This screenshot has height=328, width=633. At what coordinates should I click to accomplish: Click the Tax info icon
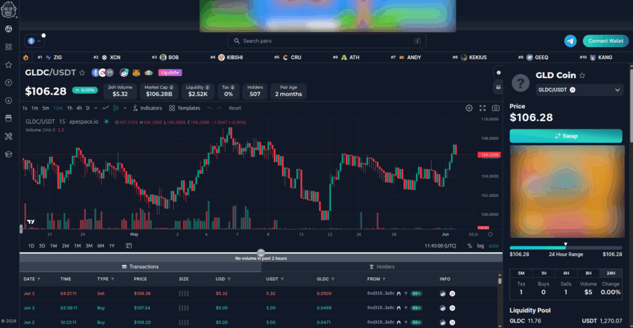(232, 87)
